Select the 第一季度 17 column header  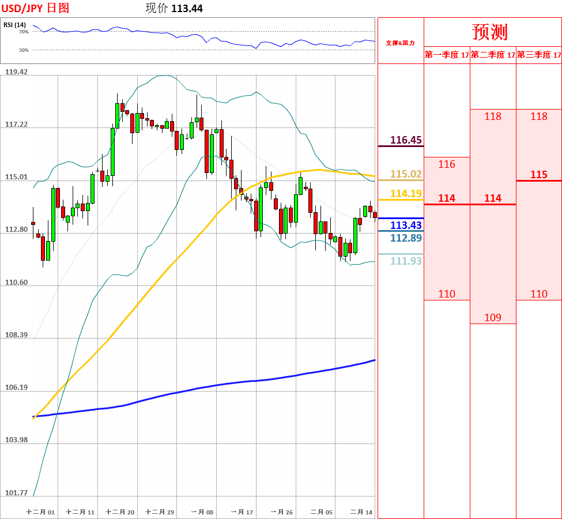[447, 55]
